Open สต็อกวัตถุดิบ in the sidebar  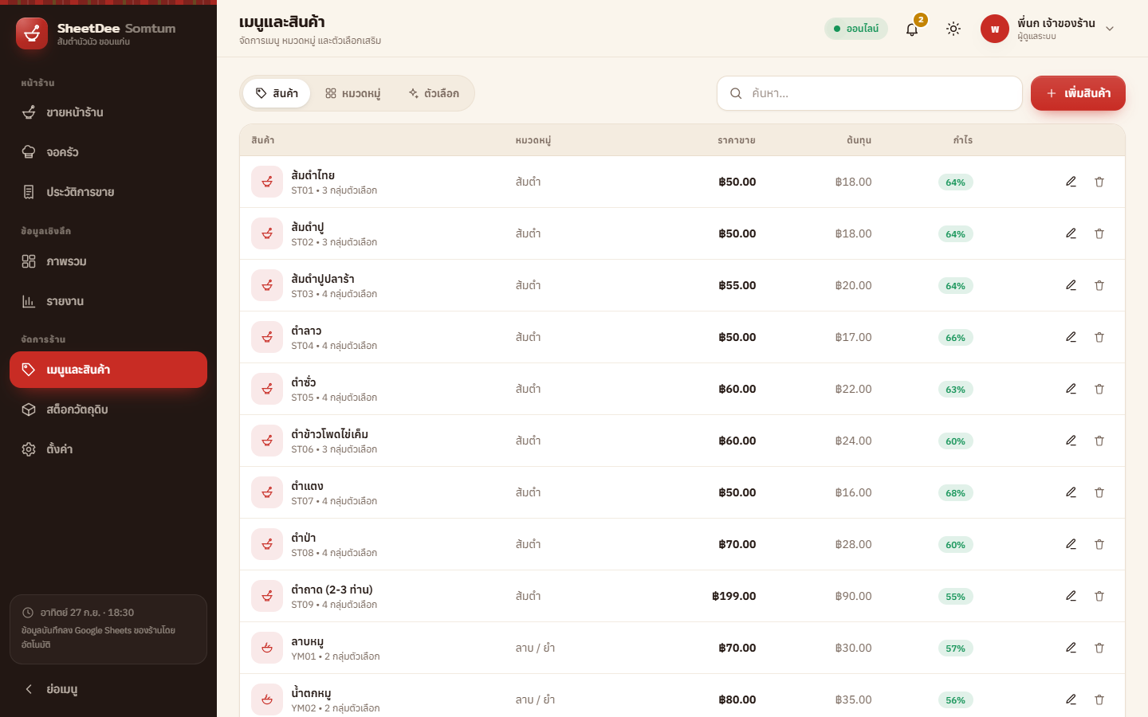[x=108, y=409]
